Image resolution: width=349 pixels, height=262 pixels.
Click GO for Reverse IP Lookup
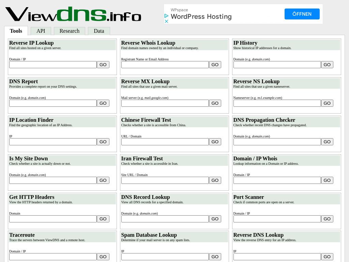pyautogui.click(x=103, y=64)
